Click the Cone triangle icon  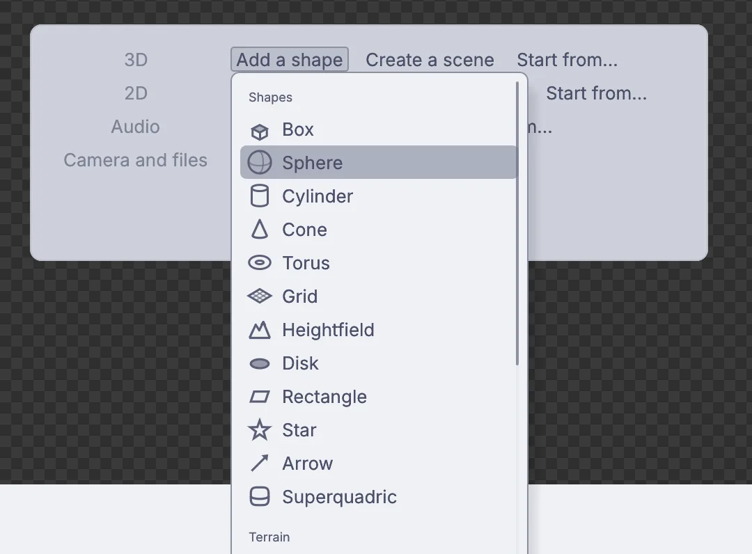coord(260,230)
